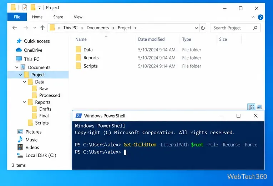The image size is (273, 186).
Task: Click the New folder quick access icon
Action: [33, 7]
